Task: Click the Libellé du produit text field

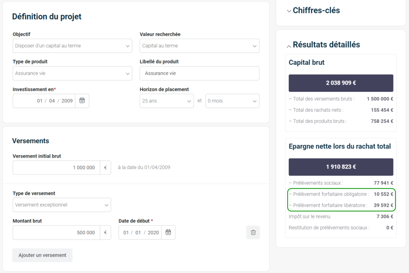Action: (x=199, y=73)
